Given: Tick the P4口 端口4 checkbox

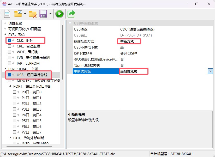Looking at the screenshot, I should [14, 115].
